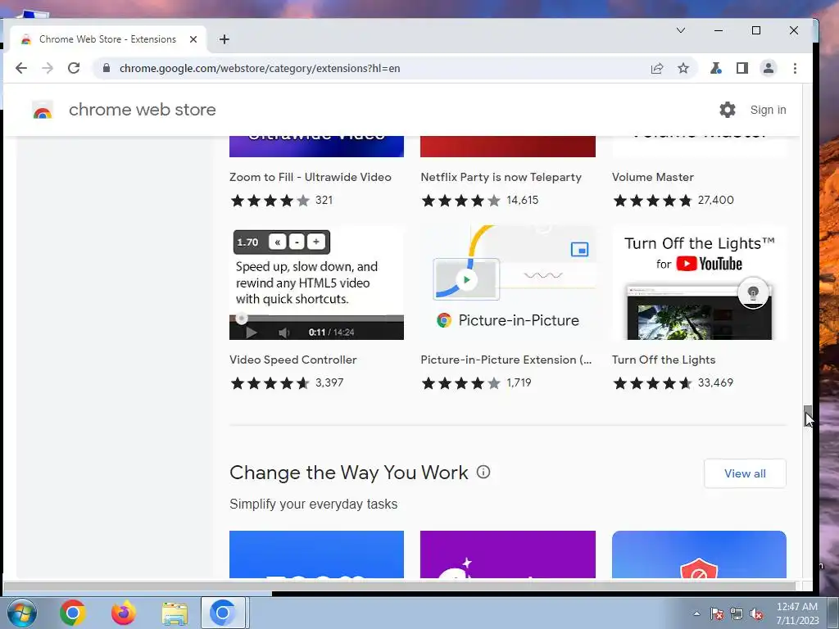Select Chrome Web Store - Extensions tab
The image size is (839, 629).
(x=107, y=39)
